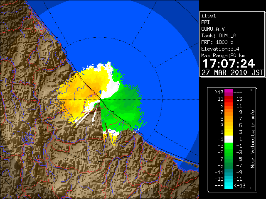Select the bright green legend swatch near -3
Image resolution: width=266 pixels, height=199 pixels.
tap(229, 146)
